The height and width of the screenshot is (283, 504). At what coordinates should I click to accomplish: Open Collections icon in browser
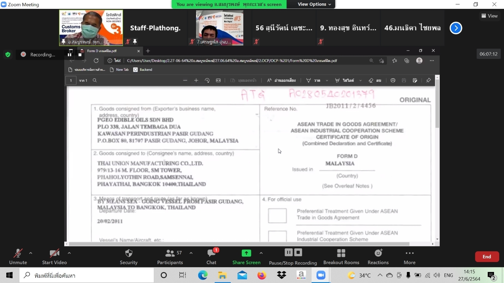407,61
